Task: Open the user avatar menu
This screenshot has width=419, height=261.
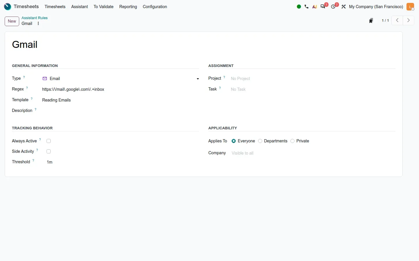Action: (x=410, y=7)
